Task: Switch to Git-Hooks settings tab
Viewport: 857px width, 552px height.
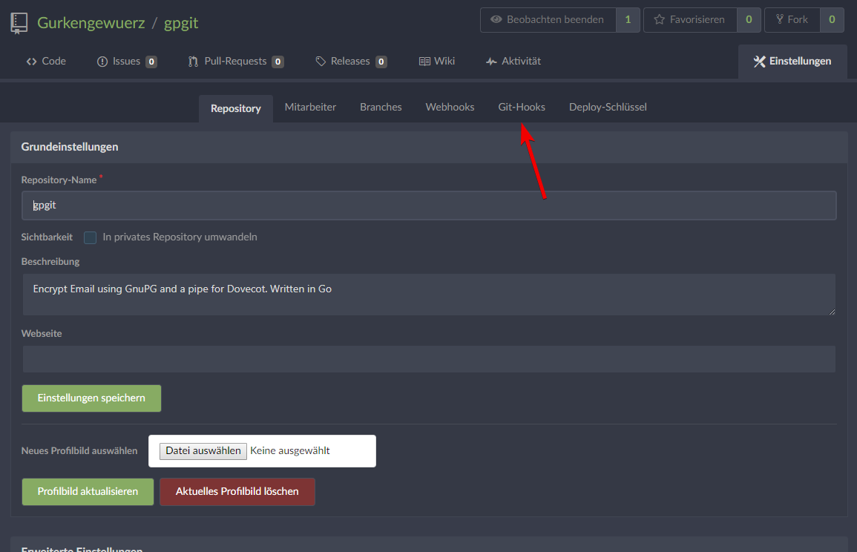Action: click(x=522, y=107)
